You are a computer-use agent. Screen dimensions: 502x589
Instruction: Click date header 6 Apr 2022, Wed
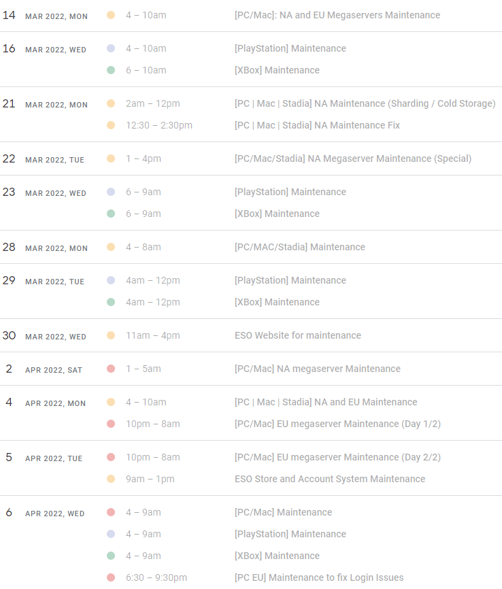[45, 513]
